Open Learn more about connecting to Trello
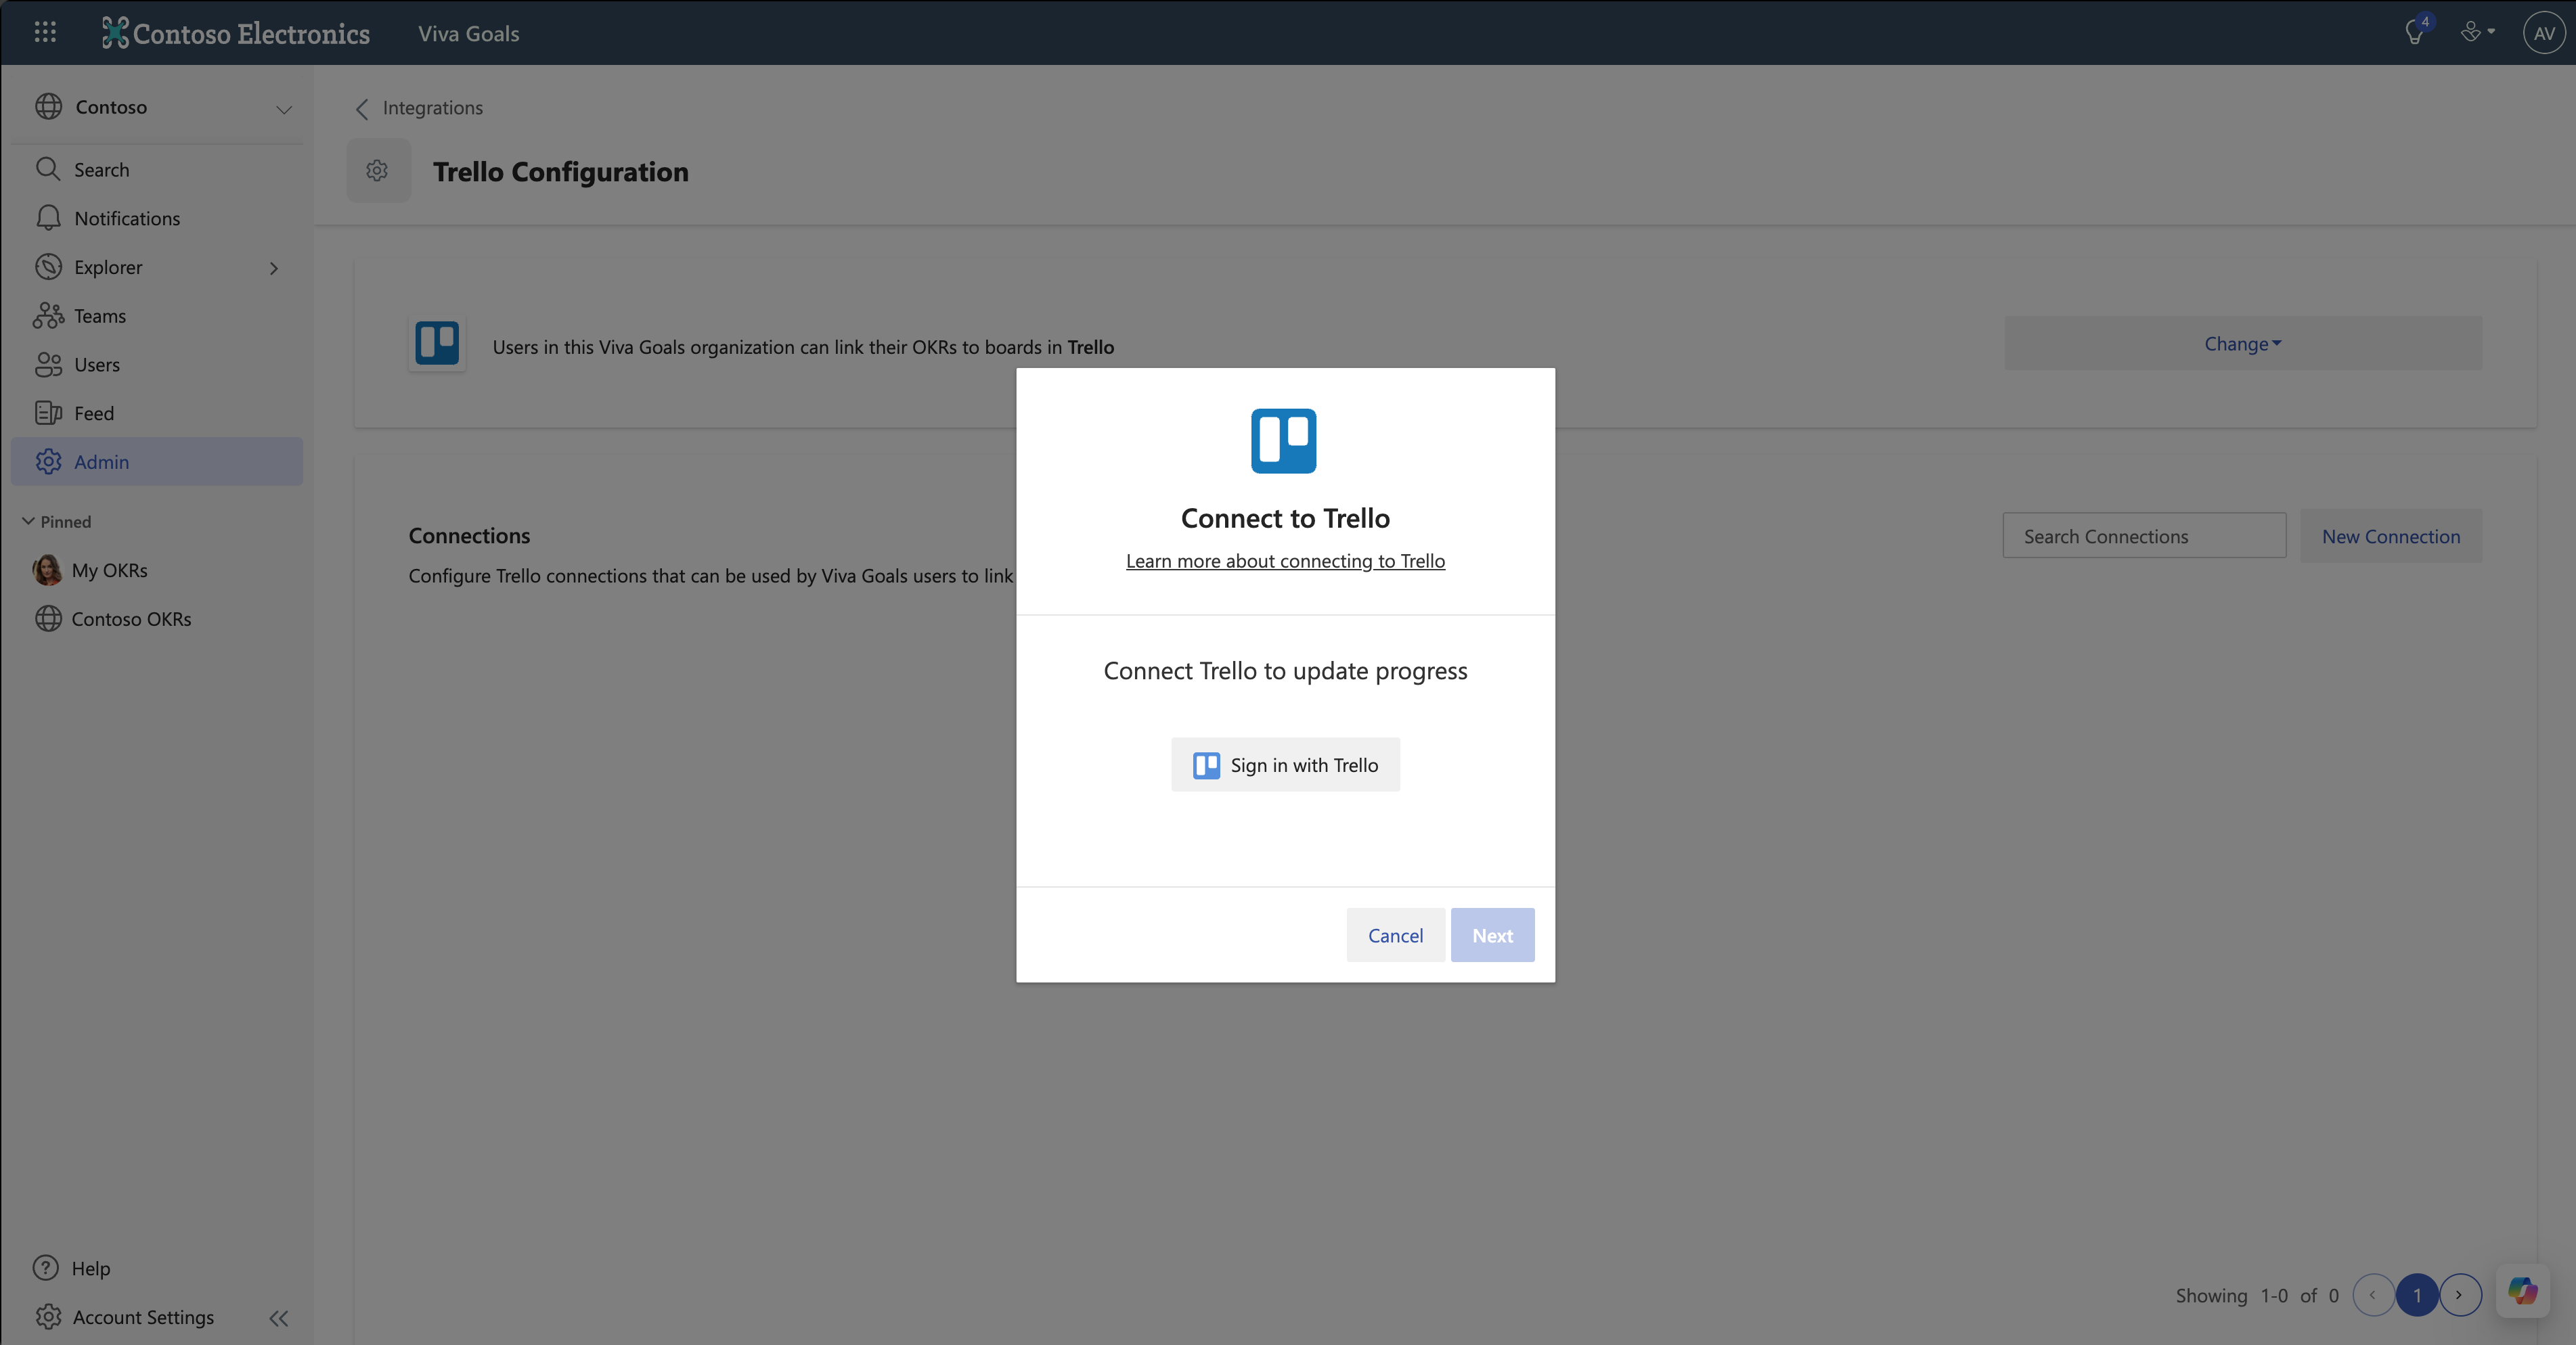 tap(1285, 562)
